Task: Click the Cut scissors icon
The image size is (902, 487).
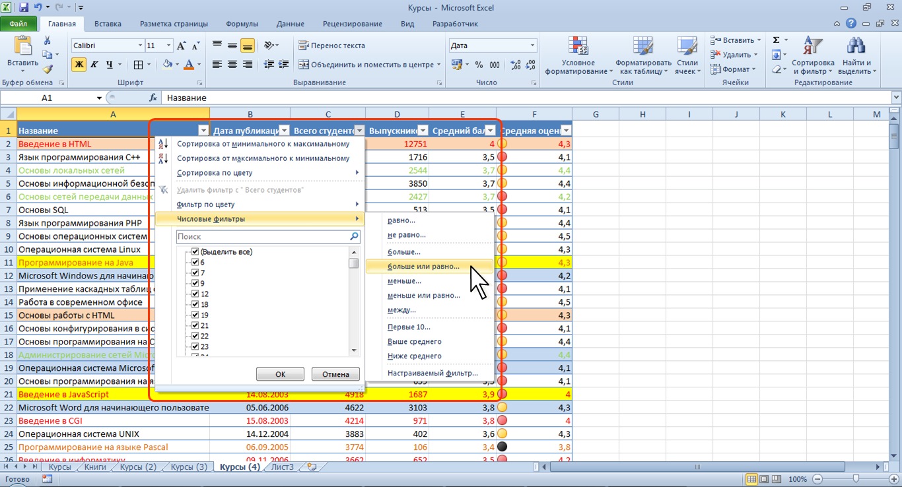Action: coord(47,40)
